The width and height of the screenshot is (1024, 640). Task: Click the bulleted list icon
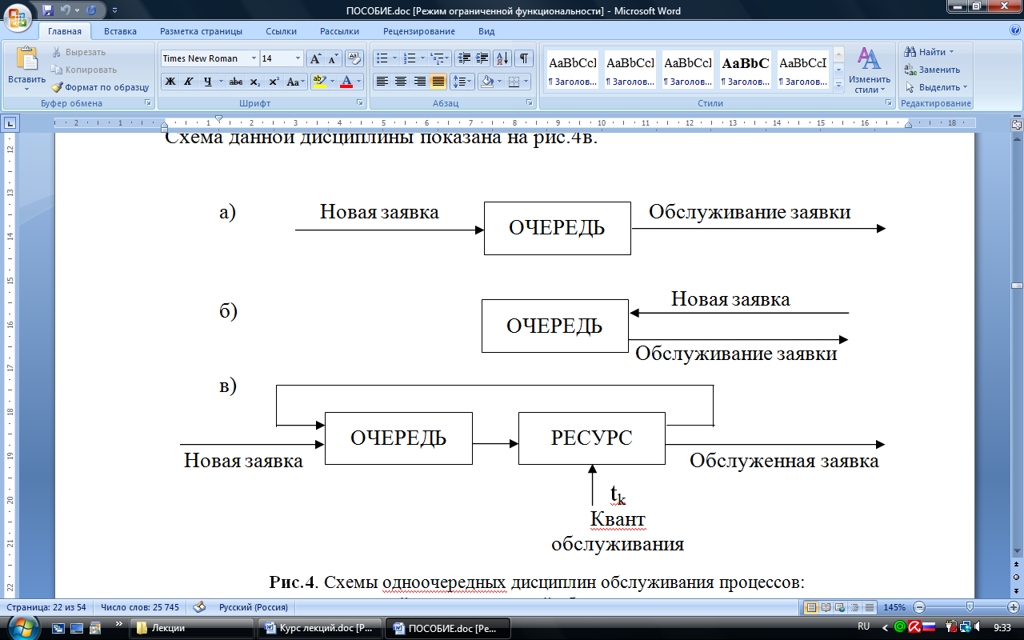point(382,58)
